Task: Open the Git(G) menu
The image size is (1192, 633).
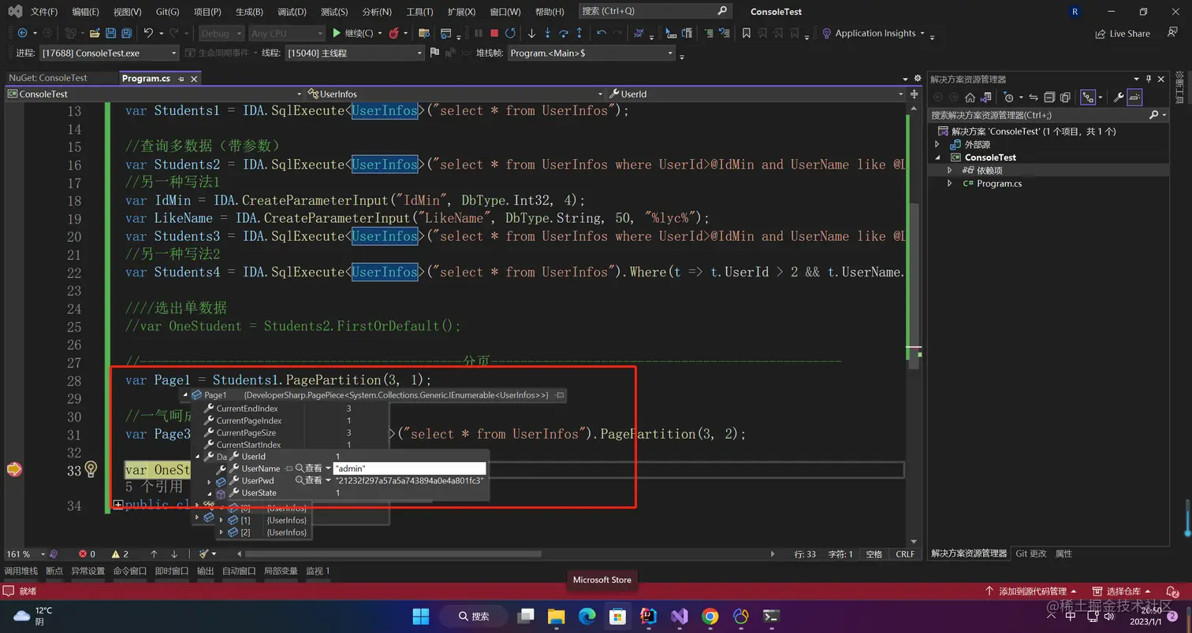Action: click(x=166, y=12)
